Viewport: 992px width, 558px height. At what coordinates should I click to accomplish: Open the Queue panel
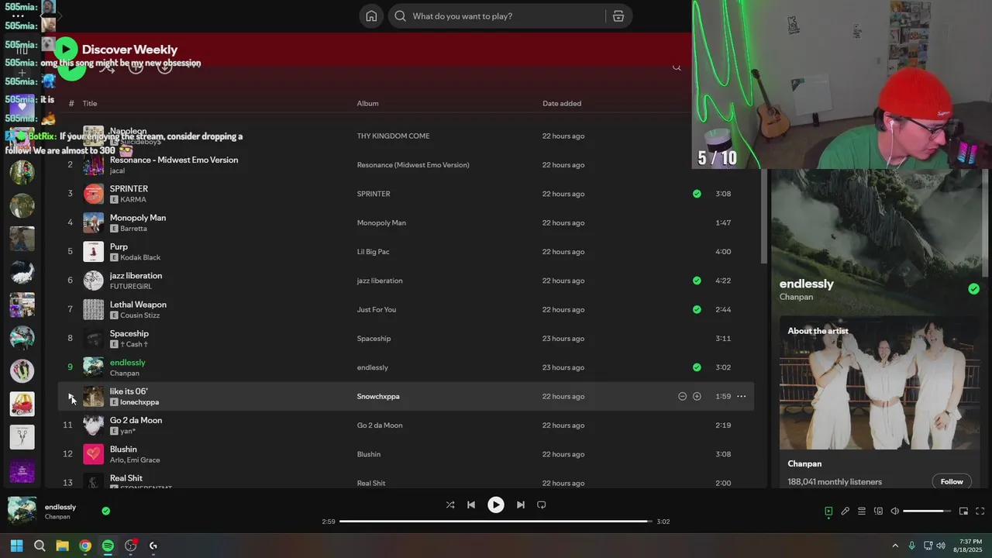click(862, 511)
